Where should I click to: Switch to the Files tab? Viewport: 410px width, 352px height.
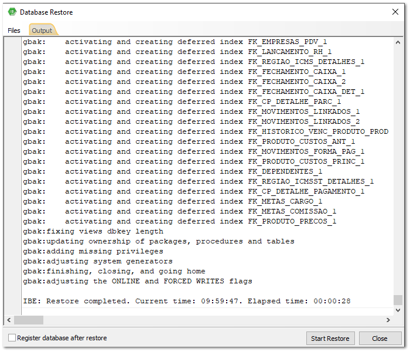(14, 31)
